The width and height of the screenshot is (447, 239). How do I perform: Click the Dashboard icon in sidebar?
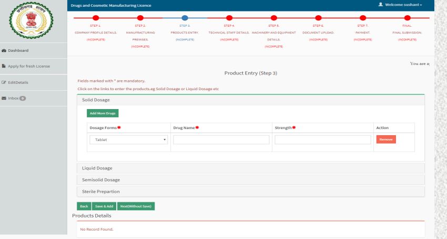[x=4, y=51]
